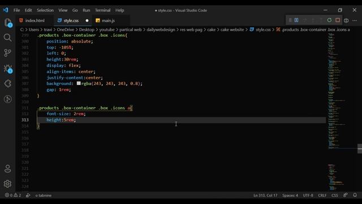Open the View menu

(x=63, y=10)
